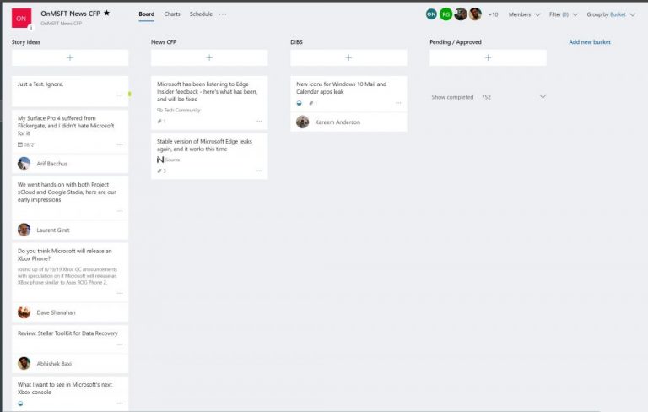Open the more options ellipsis after Schedule
This screenshot has height=412, width=648.
pyautogui.click(x=223, y=14)
